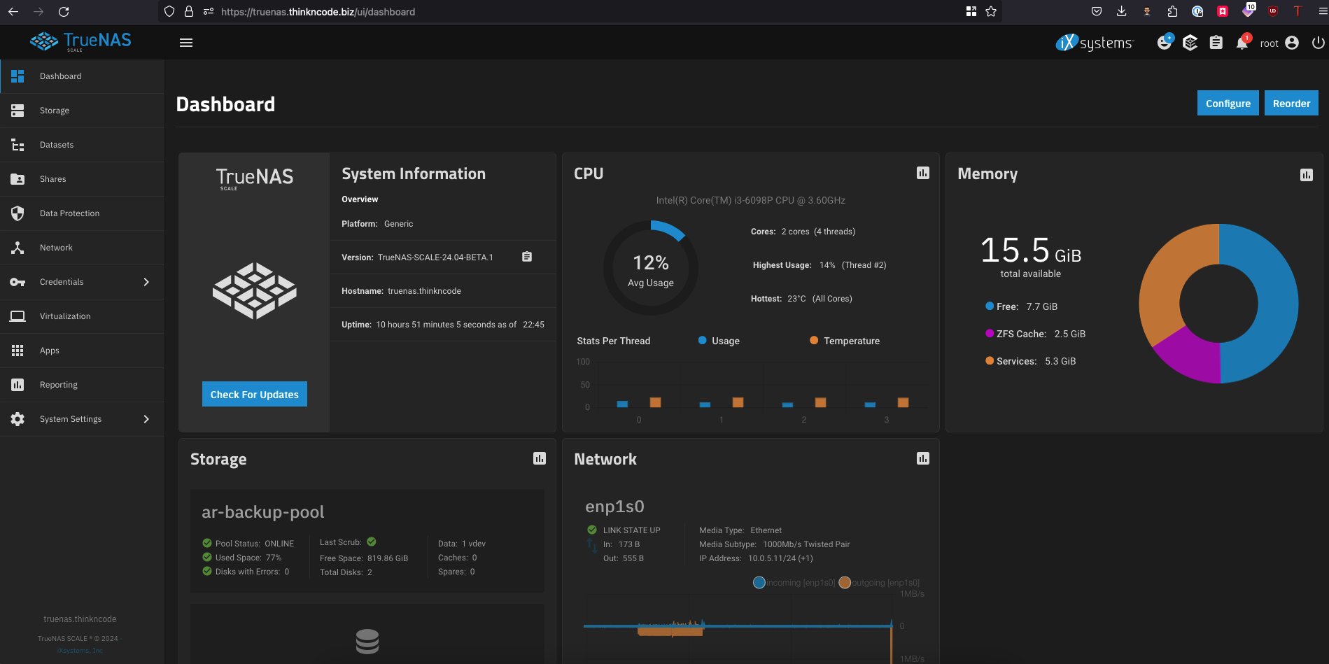The height and width of the screenshot is (664, 1329).
Task: Open the Storage sidebar item
Action: coord(82,111)
